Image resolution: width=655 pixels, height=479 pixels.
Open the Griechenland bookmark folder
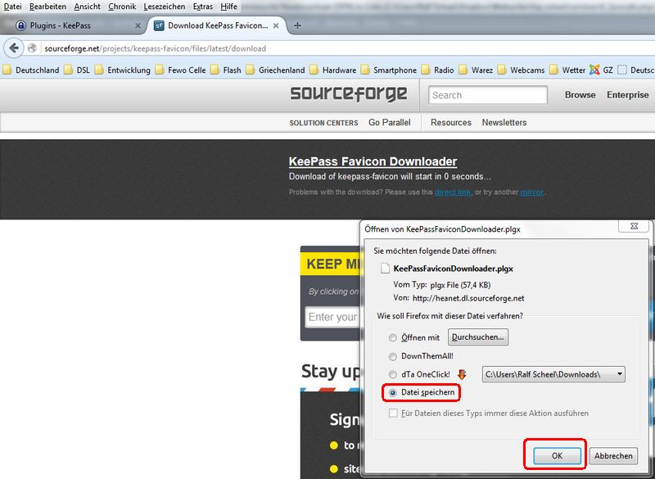pyautogui.click(x=275, y=70)
